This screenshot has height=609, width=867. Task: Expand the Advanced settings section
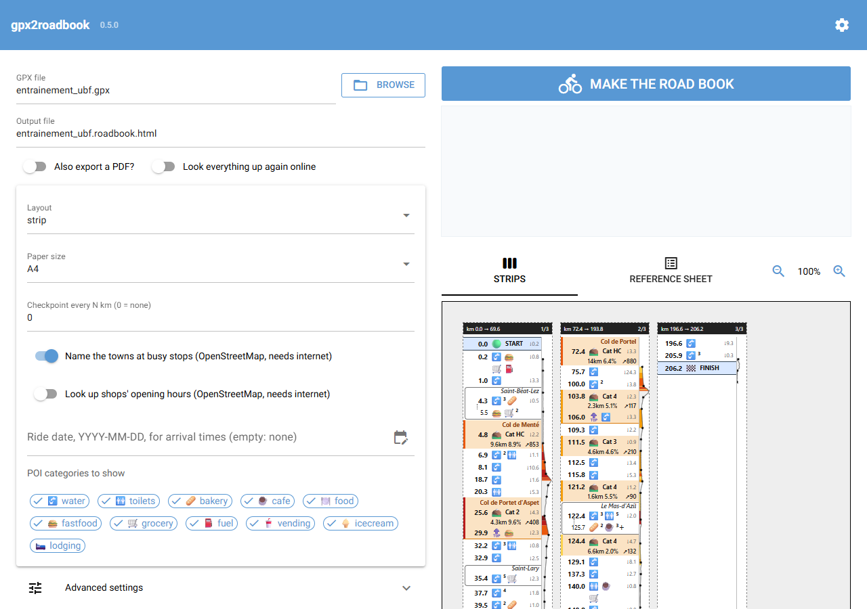click(x=221, y=587)
